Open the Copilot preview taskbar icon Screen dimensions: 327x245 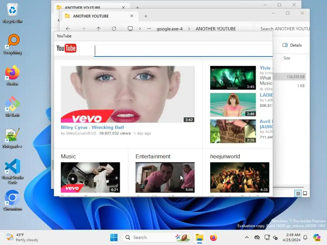pos(316,237)
